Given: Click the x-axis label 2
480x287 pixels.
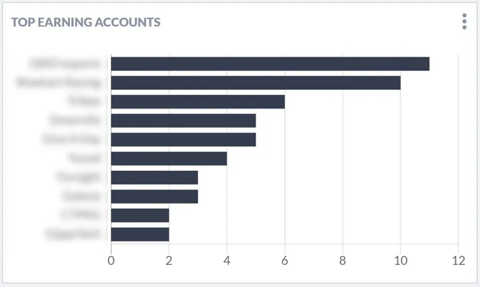Looking at the screenshot, I should pos(169,261).
